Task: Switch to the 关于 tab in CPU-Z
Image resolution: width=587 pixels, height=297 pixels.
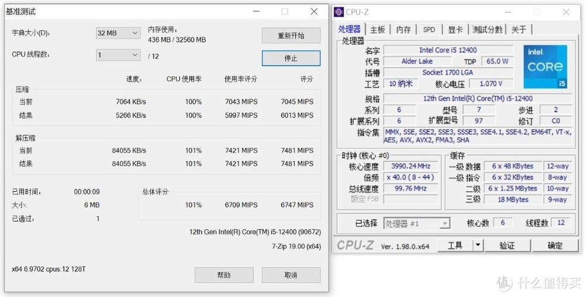Action: pyautogui.click(x=519, y=30)
